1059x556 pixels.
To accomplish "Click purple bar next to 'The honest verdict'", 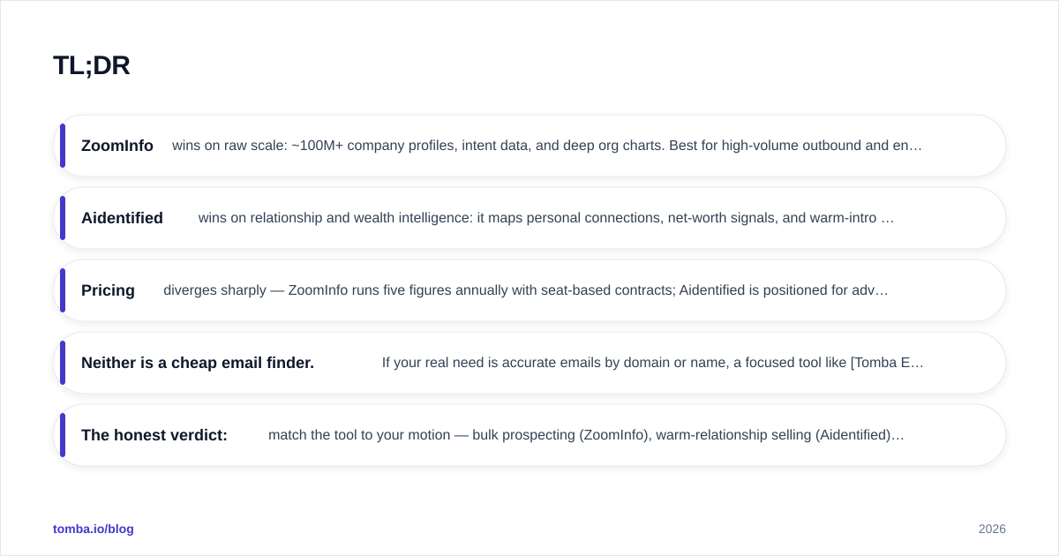I will click(63, 435).
